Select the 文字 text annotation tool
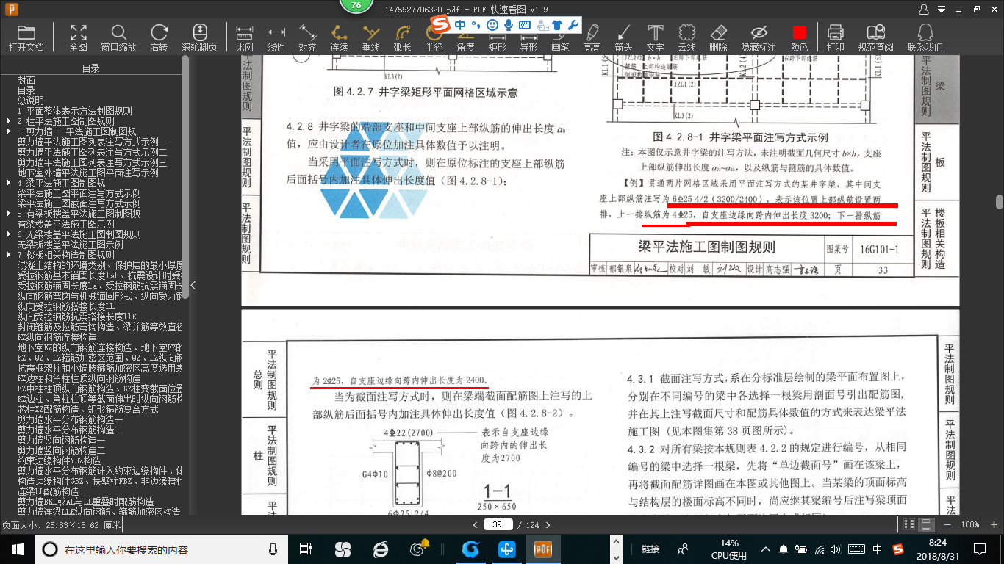The width and height of the screenshot is (1004, 564). [655, 37]
